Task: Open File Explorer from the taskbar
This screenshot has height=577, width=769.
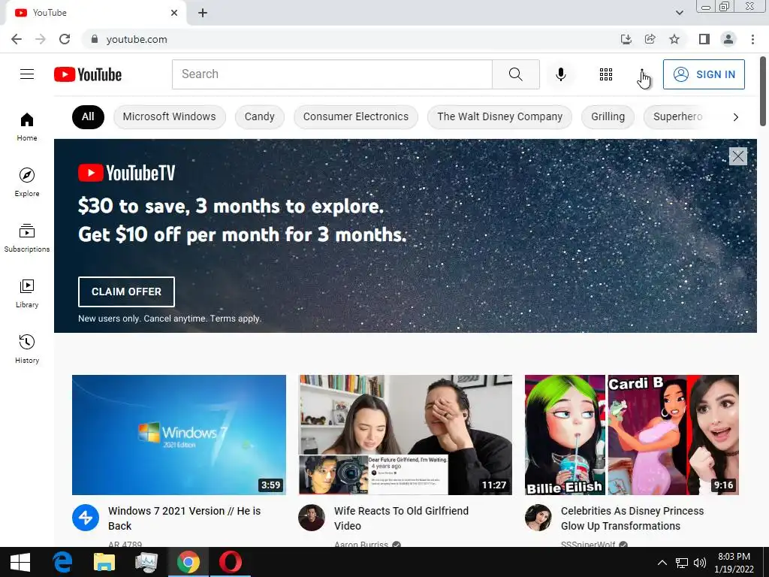Action: 104,562
